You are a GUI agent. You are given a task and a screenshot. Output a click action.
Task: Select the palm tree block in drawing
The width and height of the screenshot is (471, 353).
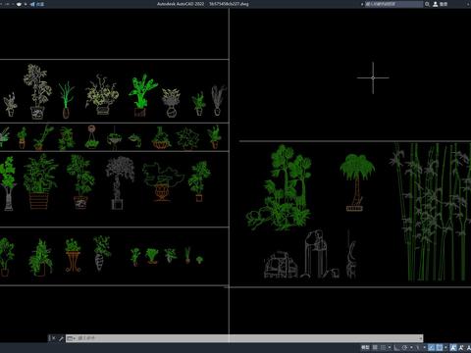pos(356,182)
